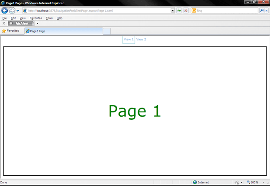The image size is (270, 186).
Task: Click the Bing provider icon
Action: [x=194, y=11]
